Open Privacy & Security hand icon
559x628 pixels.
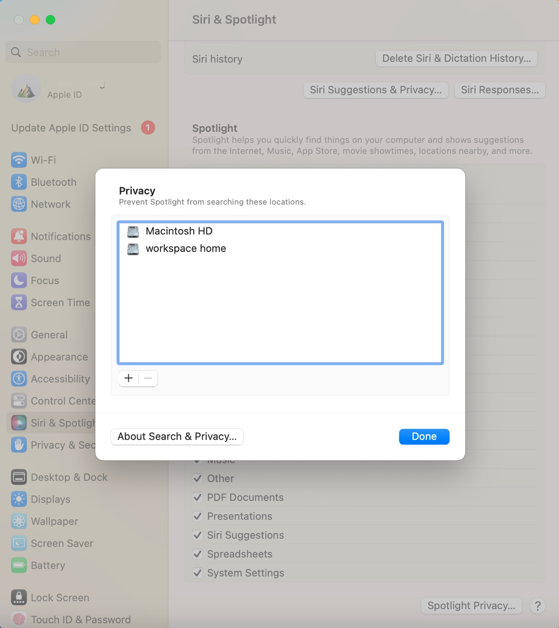(x=19, y=445)
